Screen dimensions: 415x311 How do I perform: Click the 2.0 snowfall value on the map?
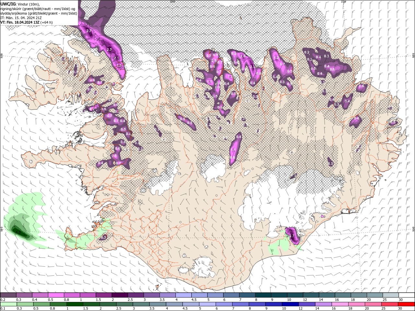click(243, 56)
